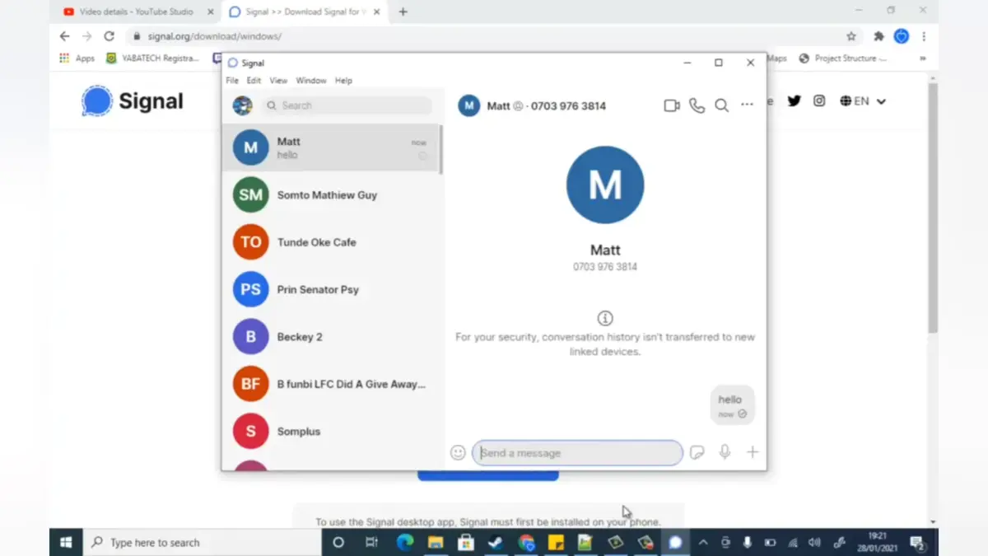Click the Send a message field
Image resolution: width=988 pixels, height=556 pixels.
click(x=577, y=452)
